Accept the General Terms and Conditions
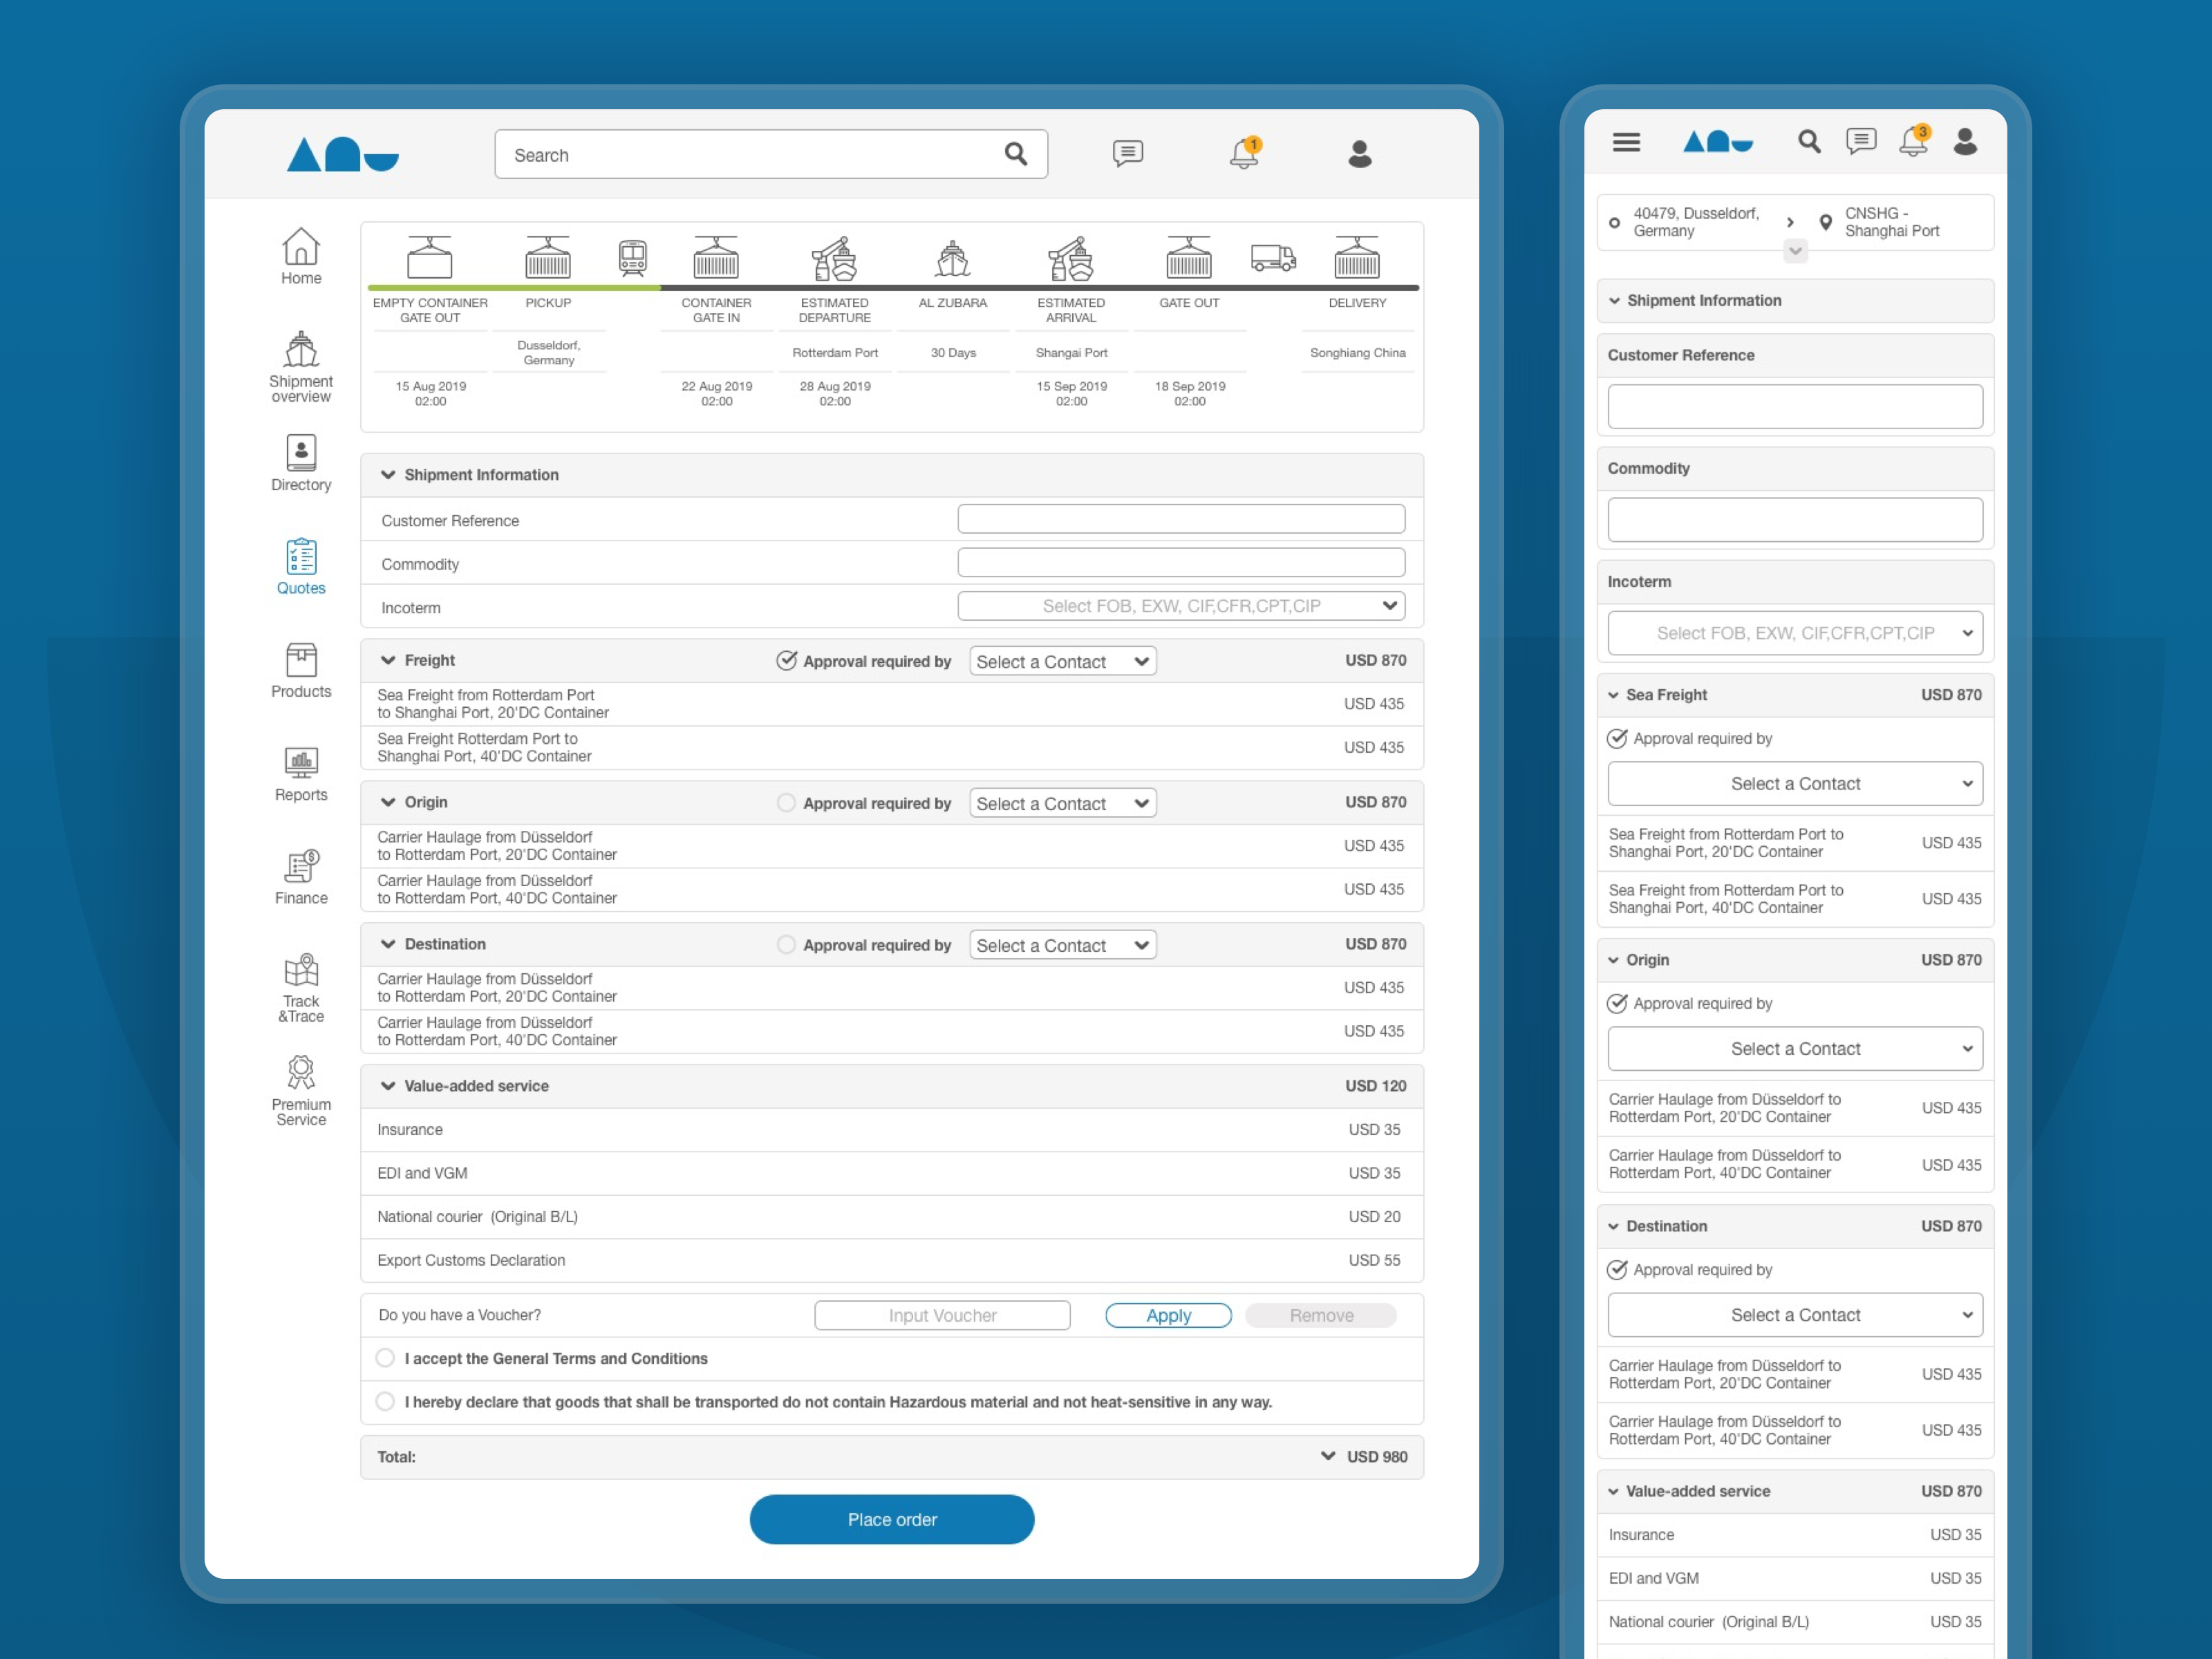The image size is (2212, 1659). 385,1358
